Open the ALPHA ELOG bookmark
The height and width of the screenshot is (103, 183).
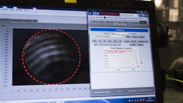109,18
